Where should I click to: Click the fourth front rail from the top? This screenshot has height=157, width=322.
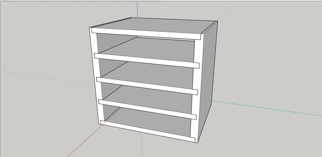pyautogui.click(x=147, y=109)
